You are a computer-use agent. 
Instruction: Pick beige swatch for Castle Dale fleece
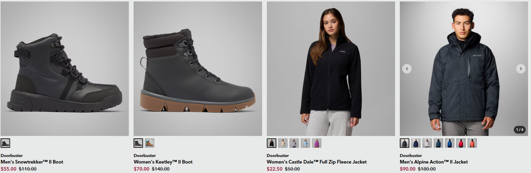(x=283, y=143)
